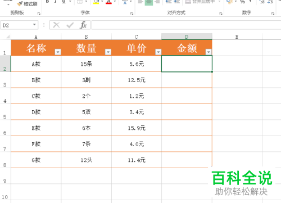Select column B header
281x203 pixels.
tap(86, 37)
